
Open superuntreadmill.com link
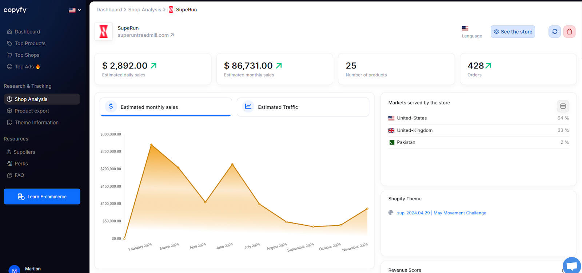tap(145, 35)
